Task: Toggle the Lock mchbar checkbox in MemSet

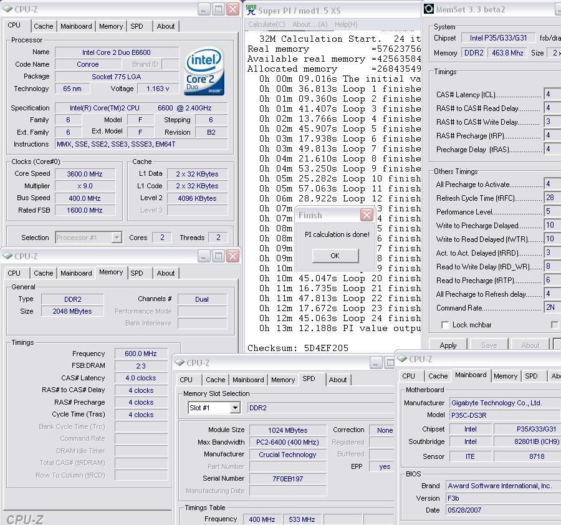Action: (444, 325)
